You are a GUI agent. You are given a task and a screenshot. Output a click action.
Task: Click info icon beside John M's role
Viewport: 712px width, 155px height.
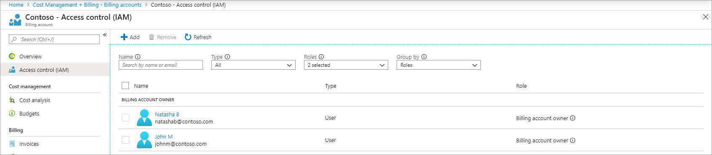pyautogui.click(x=573, y=140)
